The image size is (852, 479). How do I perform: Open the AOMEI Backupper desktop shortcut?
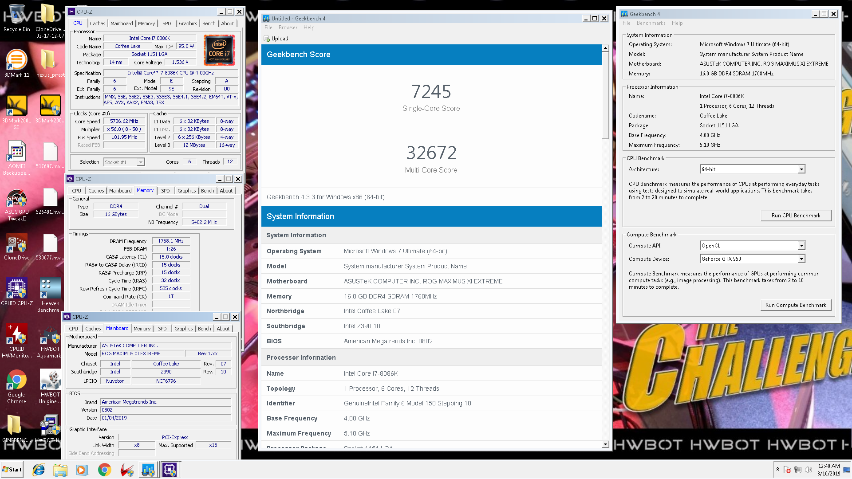(17, 158)
